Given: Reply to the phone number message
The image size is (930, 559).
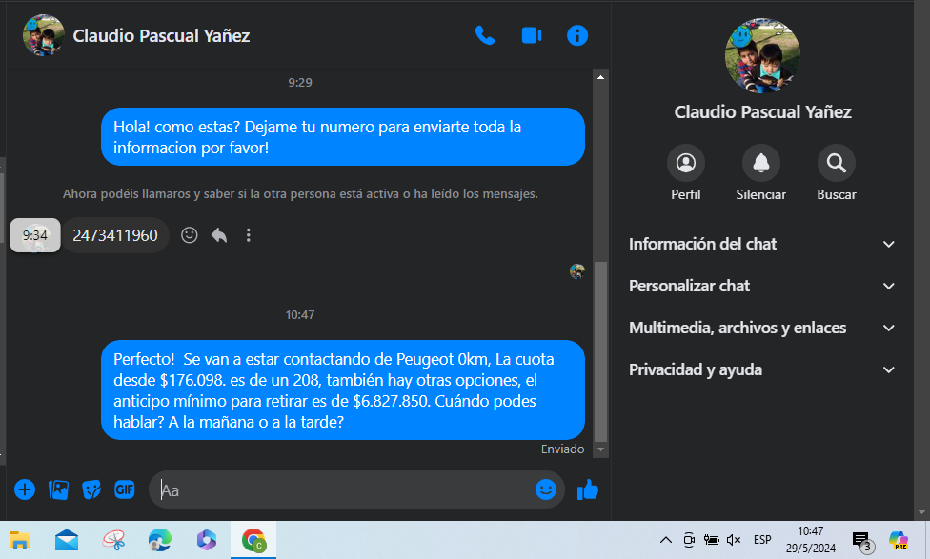Looking at the screenshot, I should pos(219,235).
